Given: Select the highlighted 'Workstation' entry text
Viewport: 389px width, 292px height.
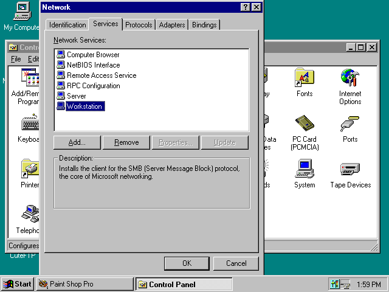Looking at the screenshot, I should pyautogui.click(x=85, y=106).
